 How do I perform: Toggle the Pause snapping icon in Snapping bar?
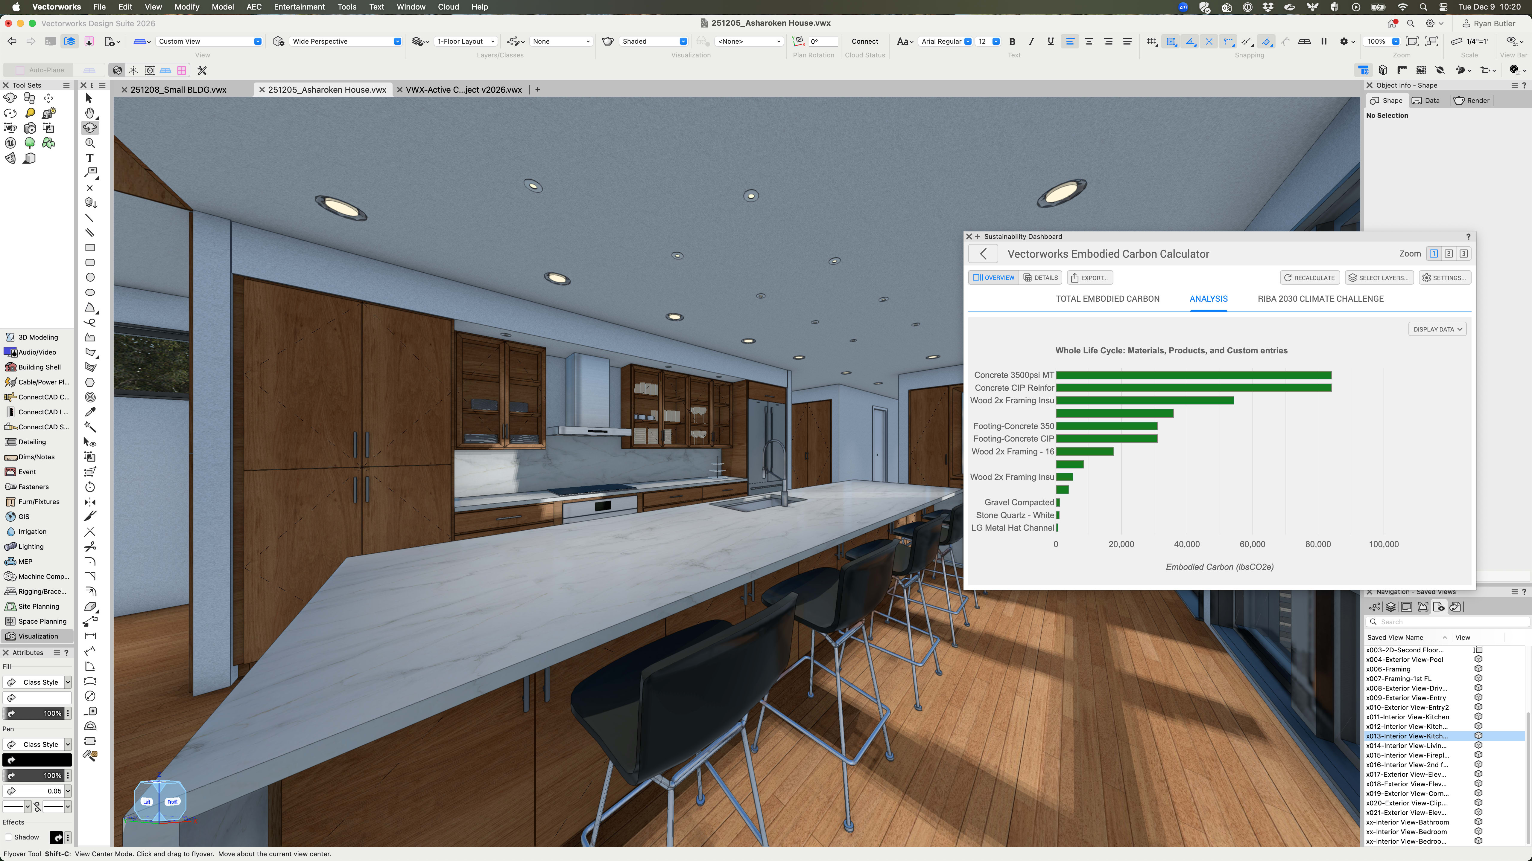(1324, 42)
